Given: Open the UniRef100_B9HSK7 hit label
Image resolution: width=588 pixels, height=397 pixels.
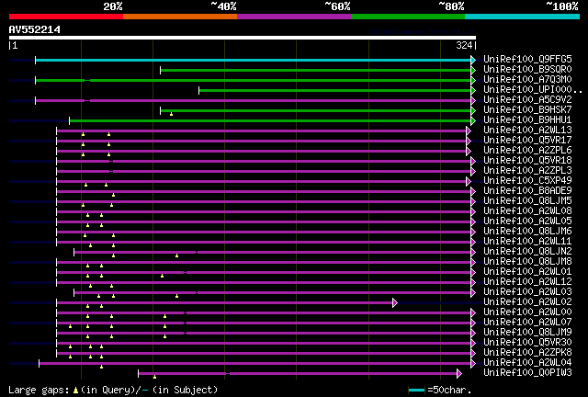Looking at the screenshot, I should coord(527,109).
